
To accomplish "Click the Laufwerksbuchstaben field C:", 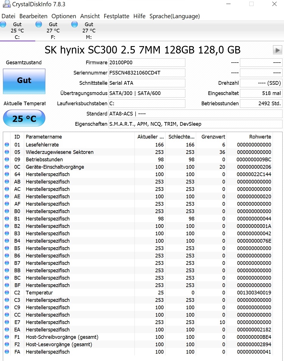I will click(147, 104).
